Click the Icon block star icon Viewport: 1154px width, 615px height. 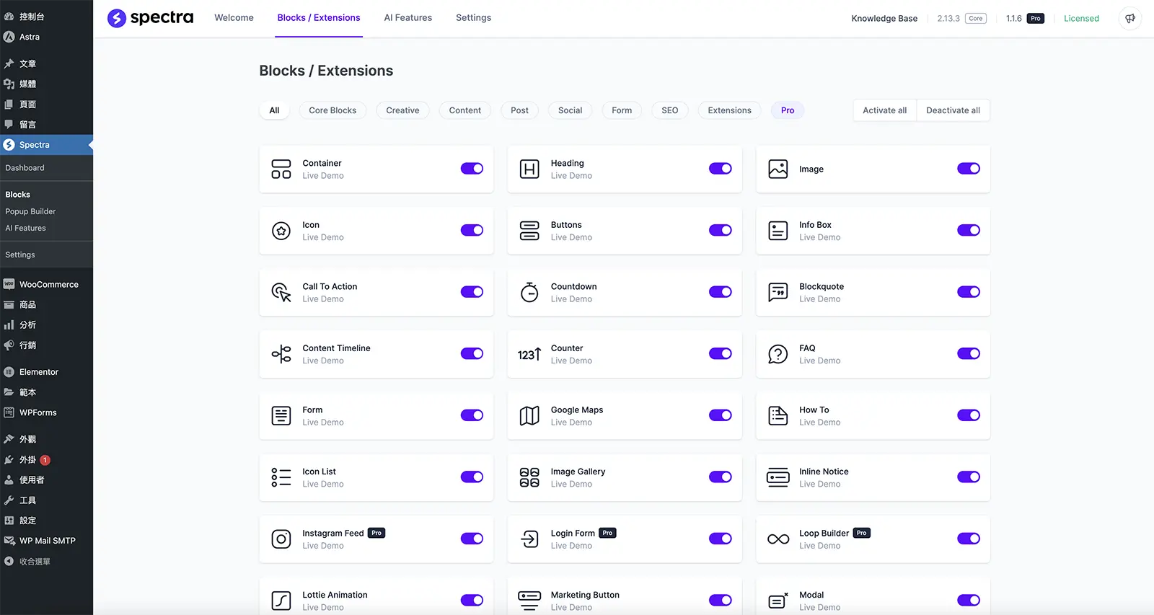click(x=281, y=231)
